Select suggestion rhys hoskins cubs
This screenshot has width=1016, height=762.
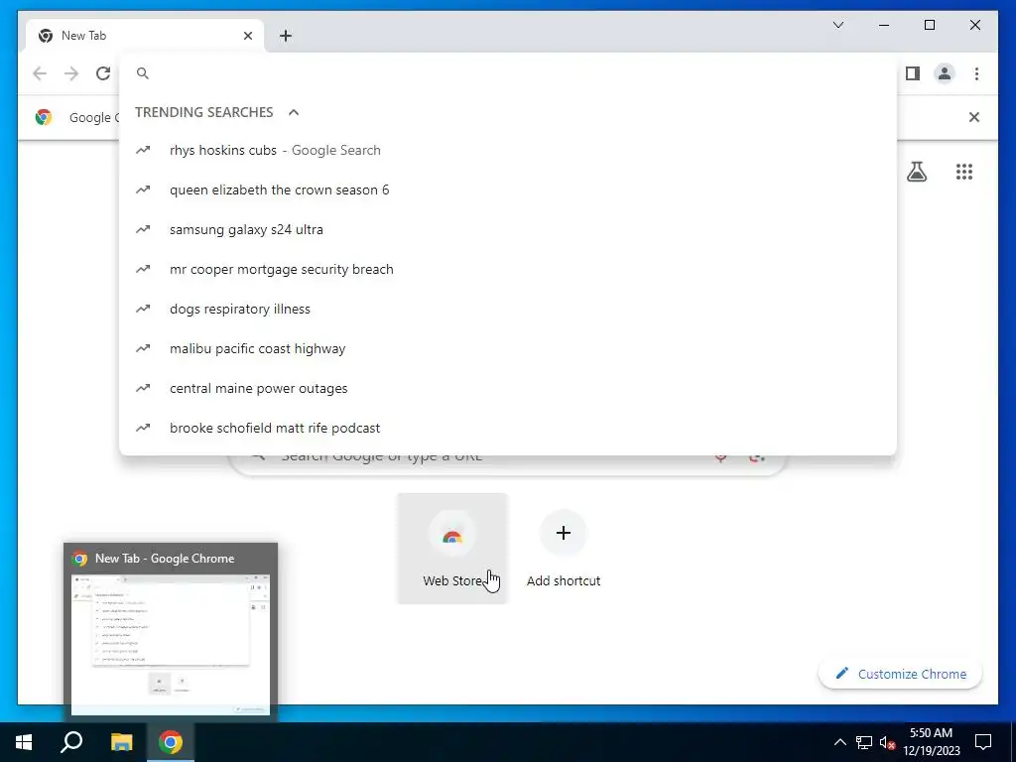[508, 151]
